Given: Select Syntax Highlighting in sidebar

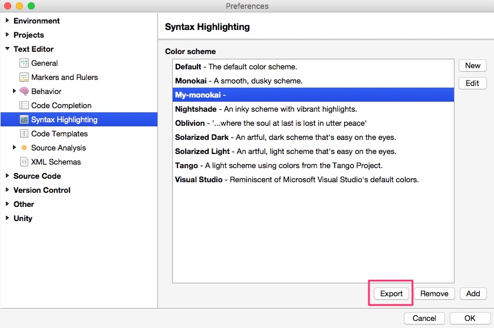Looking at the screenshot, I should tap(79, 120).
